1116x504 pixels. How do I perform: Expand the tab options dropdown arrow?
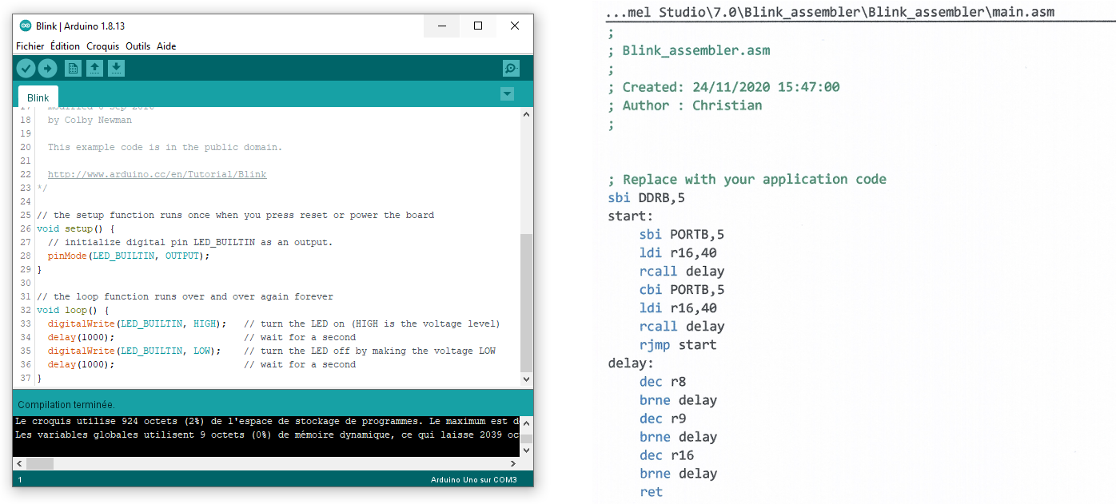507,94
